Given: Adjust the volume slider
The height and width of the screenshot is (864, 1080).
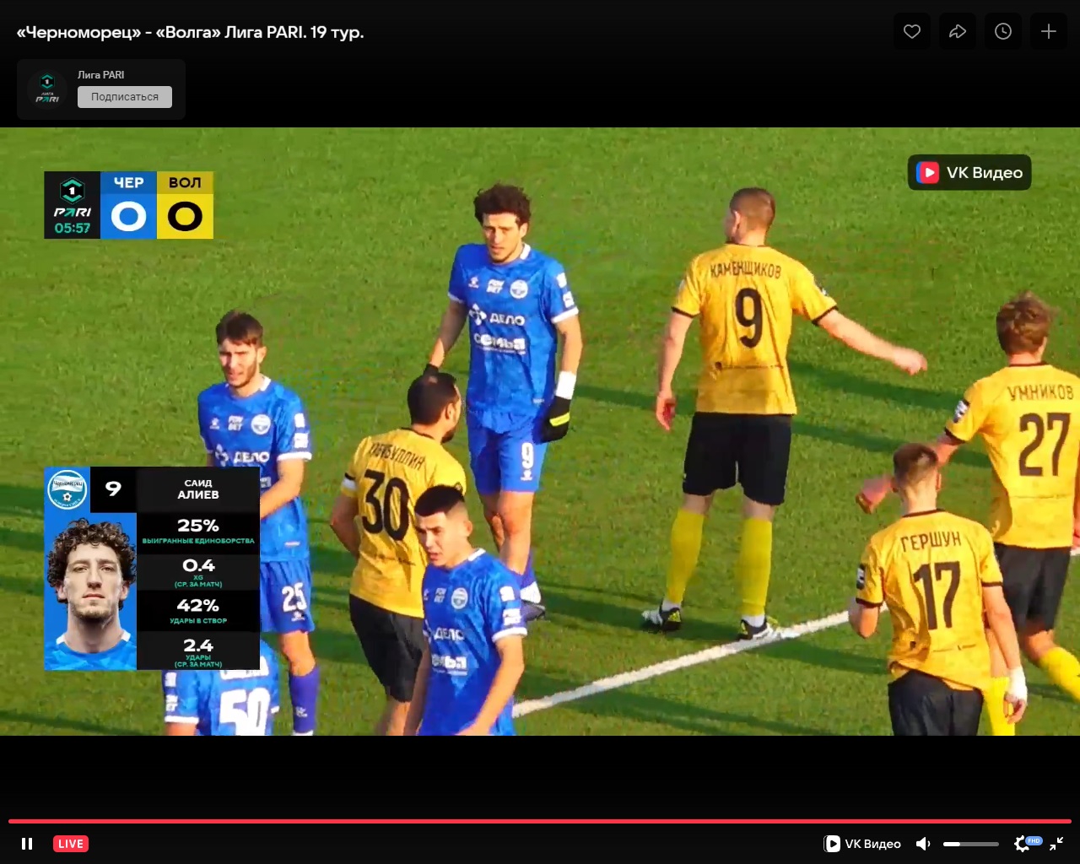Looking at the screenshot, I should point(971,844).
